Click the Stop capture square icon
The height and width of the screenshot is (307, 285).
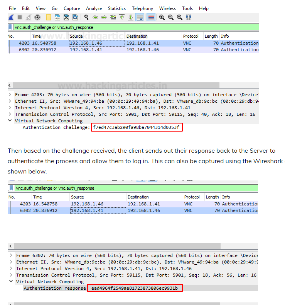[x=20, y=17]
